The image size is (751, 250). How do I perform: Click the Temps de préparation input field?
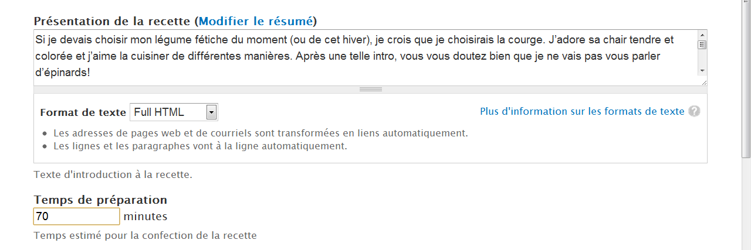[x=76, y=217]
